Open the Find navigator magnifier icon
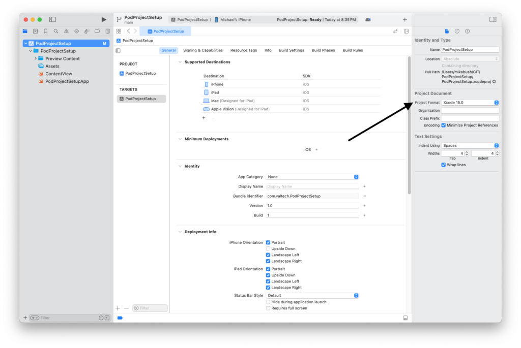Image resolution: width=521 pixels, height=348 pixels. click(56, 31)
